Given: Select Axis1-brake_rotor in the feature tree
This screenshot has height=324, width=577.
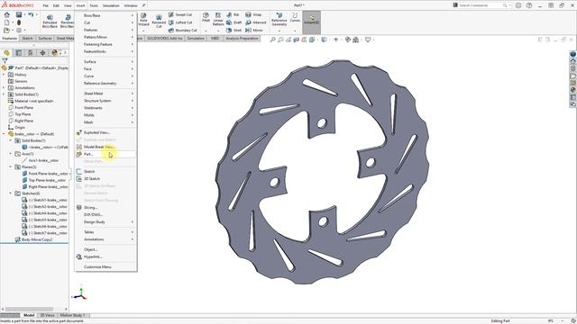Looking at the screenshot, I should [40, 160].
